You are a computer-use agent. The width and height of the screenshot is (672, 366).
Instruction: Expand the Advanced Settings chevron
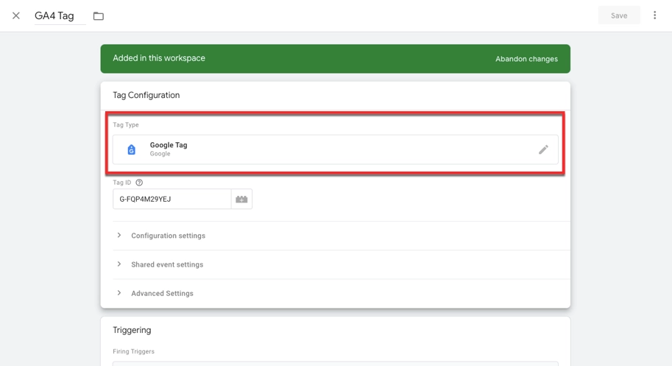tap(119, 293)
